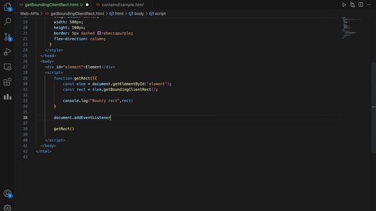Click the '"Bounry rect"' string
The height and width of the screenshot is (211, 376).
click(x=105, y=101)
